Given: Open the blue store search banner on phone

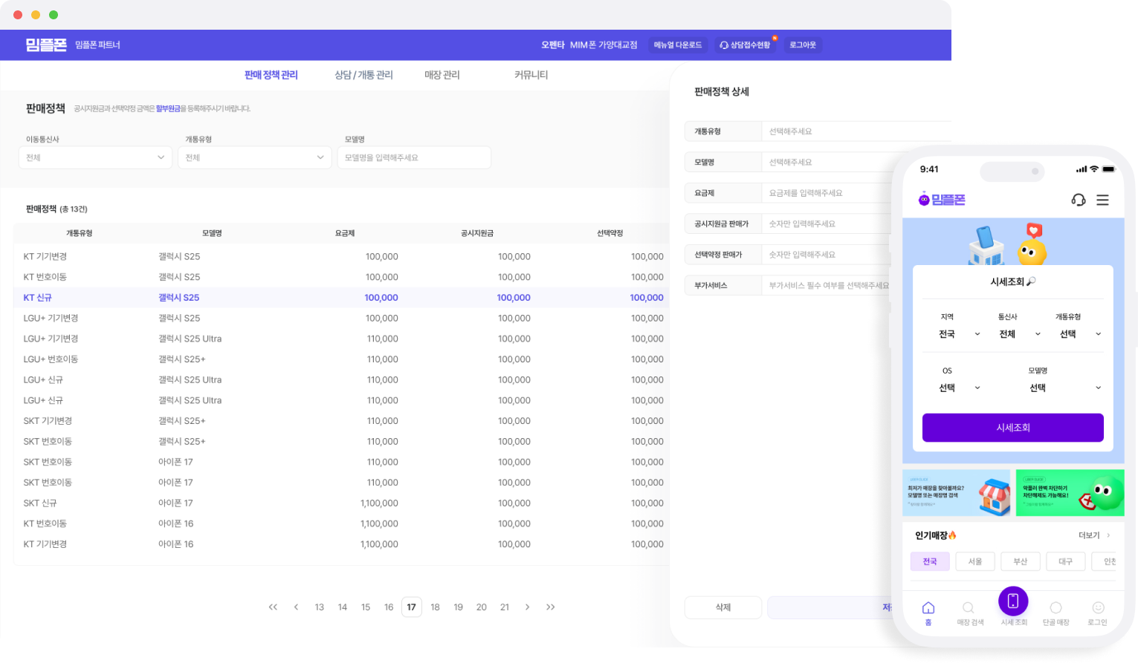Looking at the screenshot, I should click(957, 492).
